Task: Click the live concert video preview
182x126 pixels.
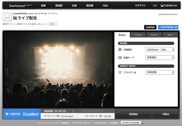Action: point(58,69)
